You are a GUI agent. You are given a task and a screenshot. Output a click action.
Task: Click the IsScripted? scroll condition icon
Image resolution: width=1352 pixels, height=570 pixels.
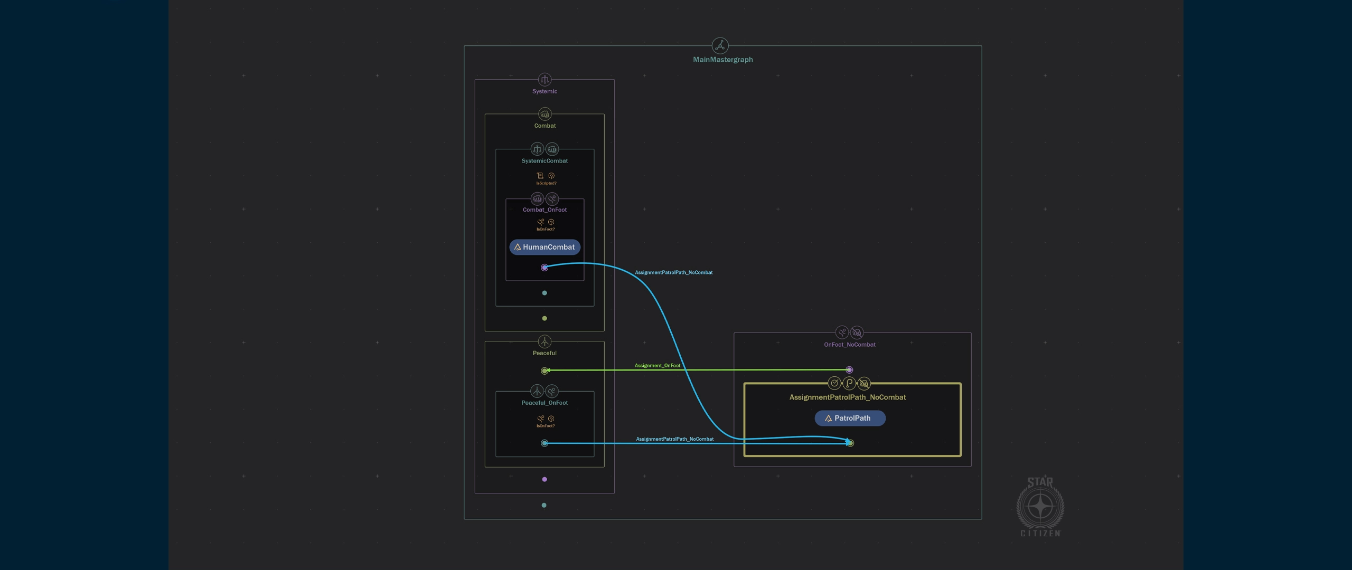pyautogui.click(x=540, y=176)
